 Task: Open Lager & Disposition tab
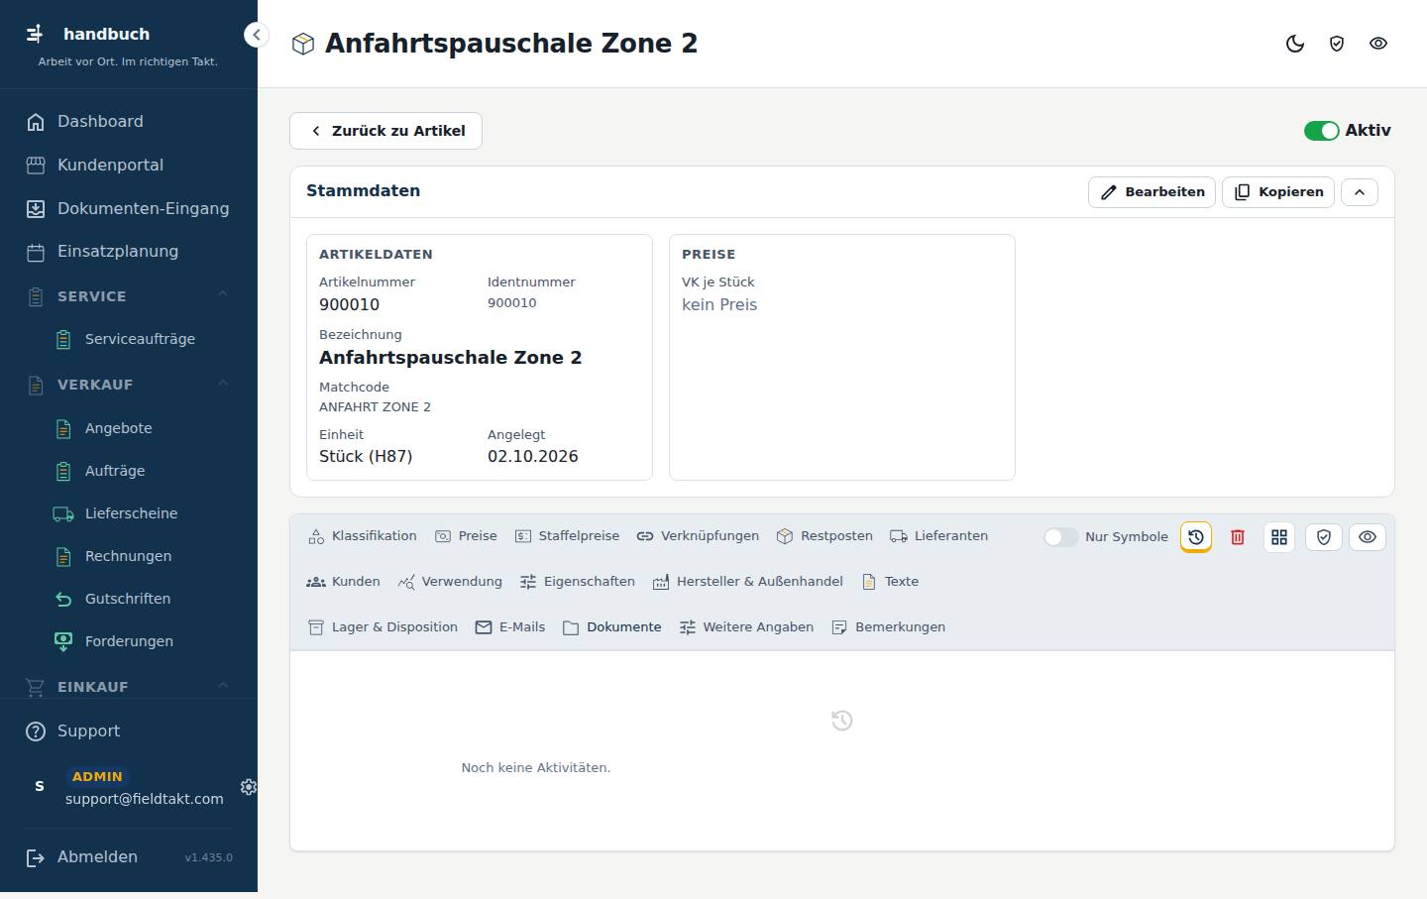(383, 627)
